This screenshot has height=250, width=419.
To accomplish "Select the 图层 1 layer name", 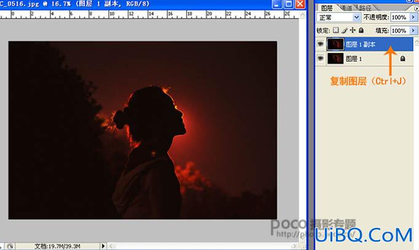I will click(354, 58).
